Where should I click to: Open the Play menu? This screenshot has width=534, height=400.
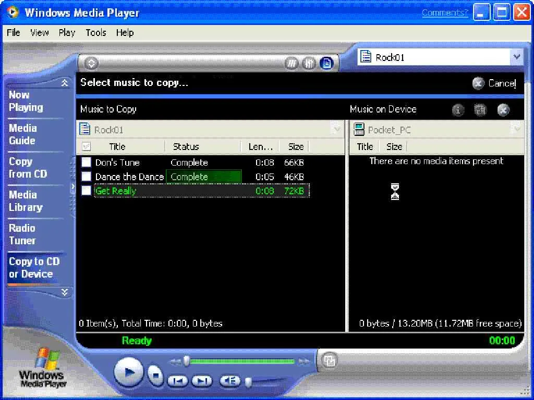click(67, 33)
